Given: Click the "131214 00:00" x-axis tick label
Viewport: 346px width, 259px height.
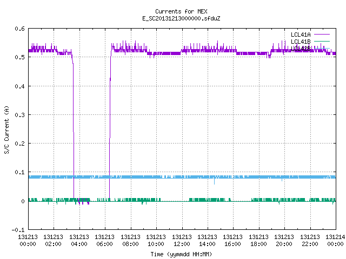Looking at the screenshot, I should tap(335, 240).
